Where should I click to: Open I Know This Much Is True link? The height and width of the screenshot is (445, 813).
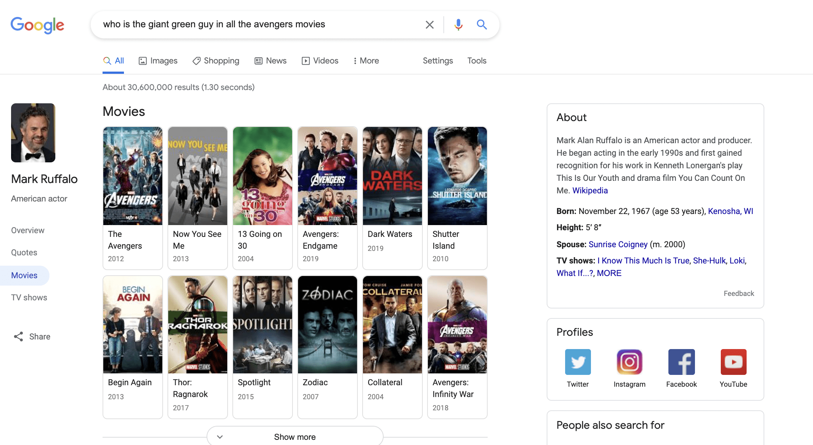point(643,261)
